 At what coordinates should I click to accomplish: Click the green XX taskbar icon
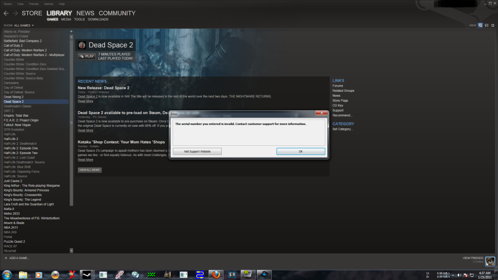pos(152,275)
